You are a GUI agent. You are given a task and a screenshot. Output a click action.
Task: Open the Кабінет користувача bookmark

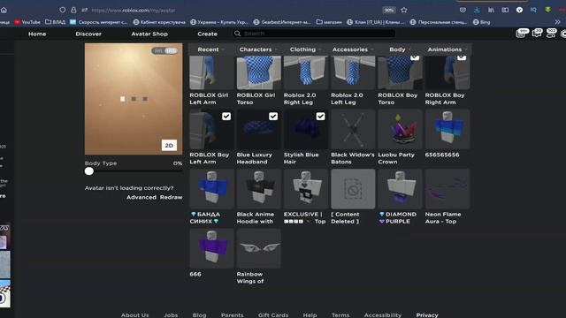tap(159, 22)
